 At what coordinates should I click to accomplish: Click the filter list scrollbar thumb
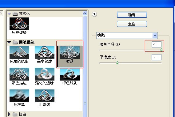(85, 103)
